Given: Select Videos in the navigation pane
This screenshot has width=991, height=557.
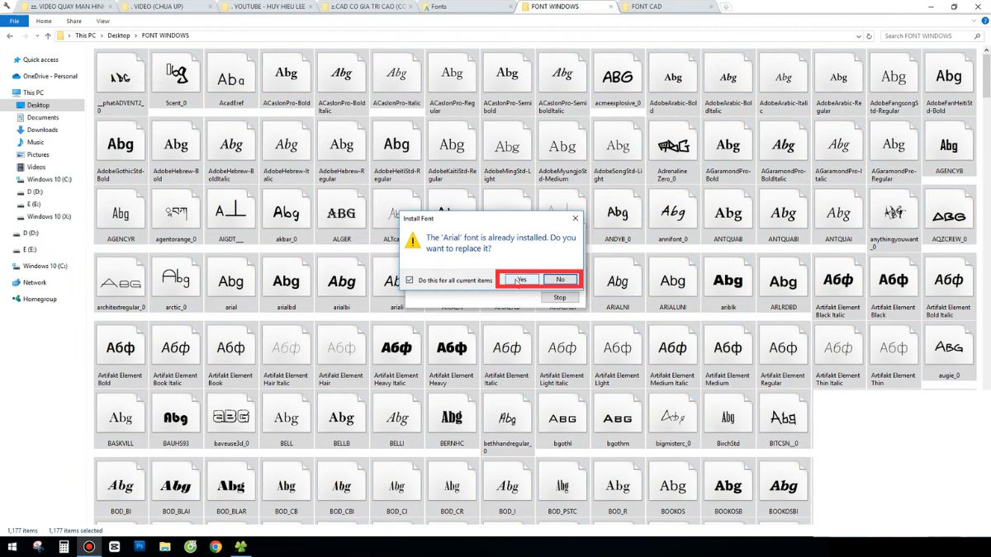Looking at the screenshot, I should (x=36, y=167).
